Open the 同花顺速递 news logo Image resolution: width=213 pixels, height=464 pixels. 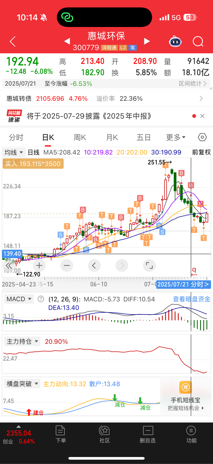14,116
